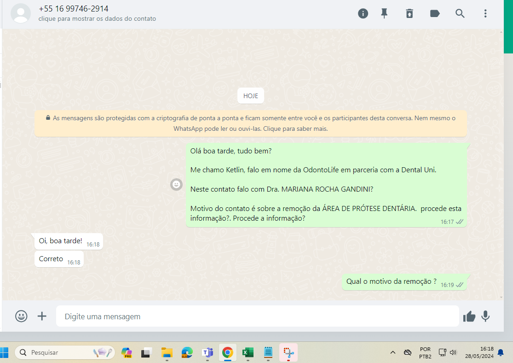Focus the 'Digite uma mensagem' input field

click(258, 316)
